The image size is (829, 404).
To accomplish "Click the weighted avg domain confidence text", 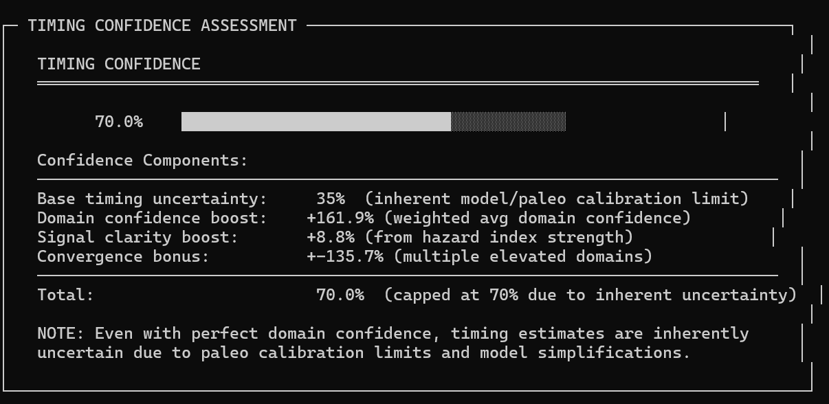I will click(533, 218).
